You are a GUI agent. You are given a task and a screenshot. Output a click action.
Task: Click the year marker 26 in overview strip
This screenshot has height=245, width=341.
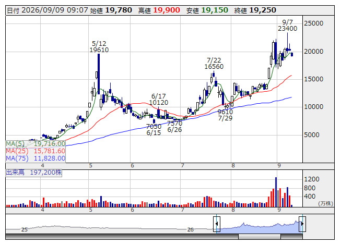(x=190, y=229)
